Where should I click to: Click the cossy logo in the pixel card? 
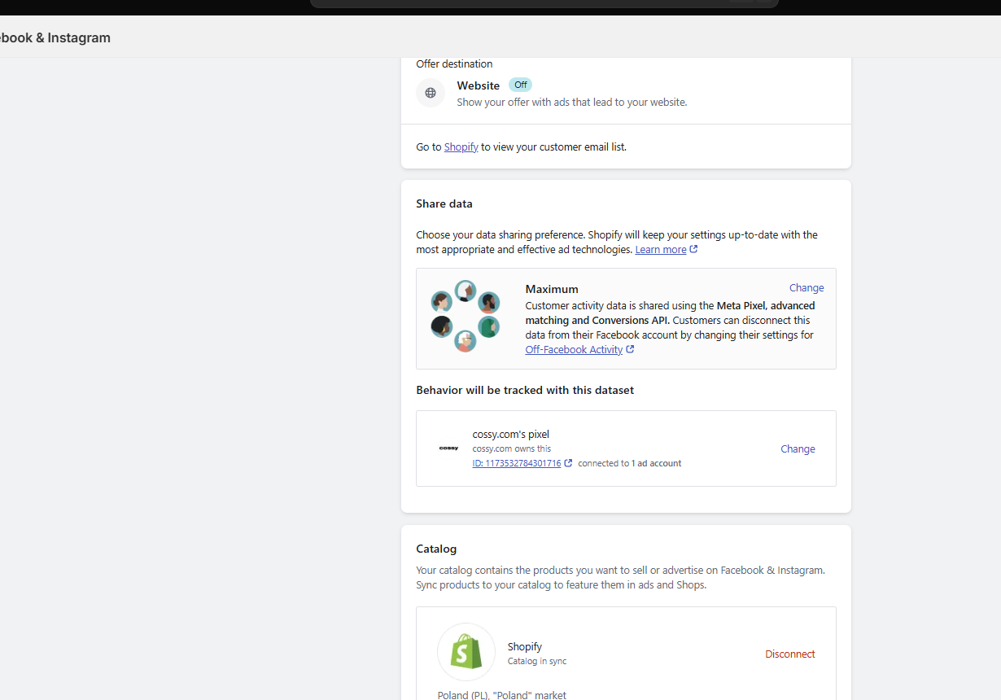pyautogui.click(x=448, y=448)
